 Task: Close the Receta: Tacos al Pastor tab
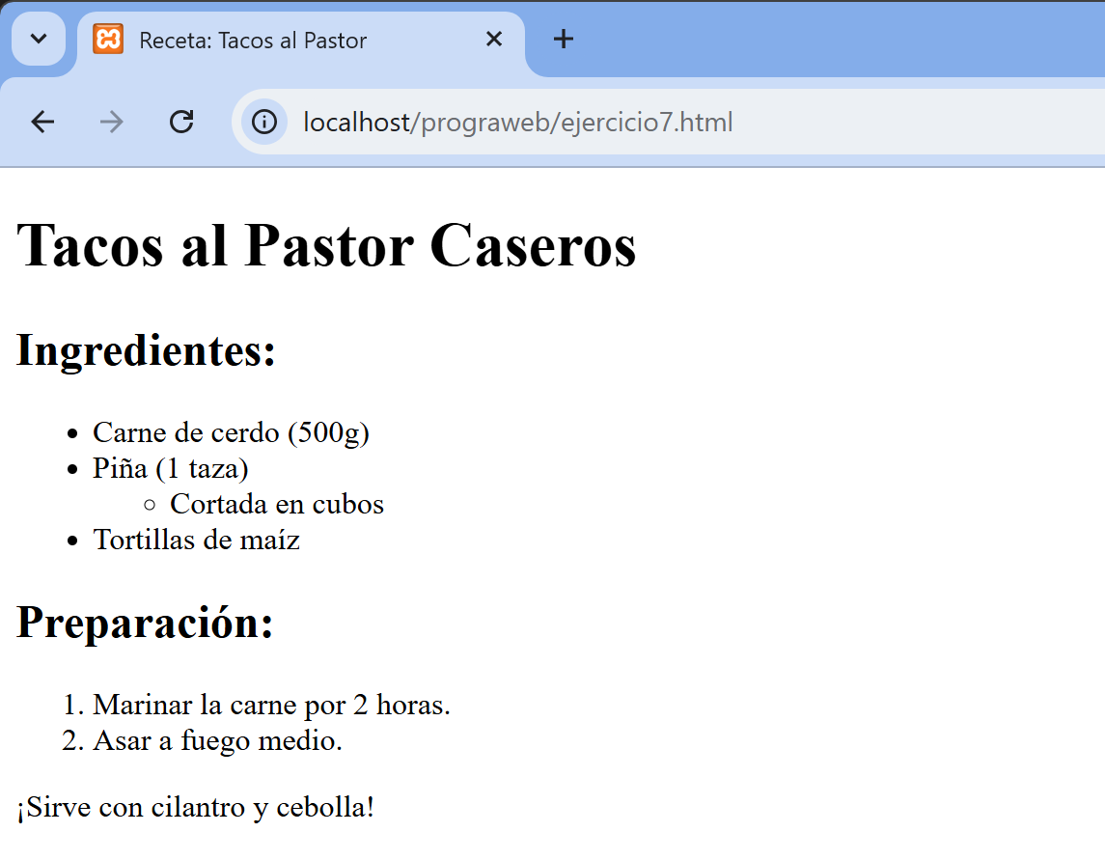pos(494,39)
